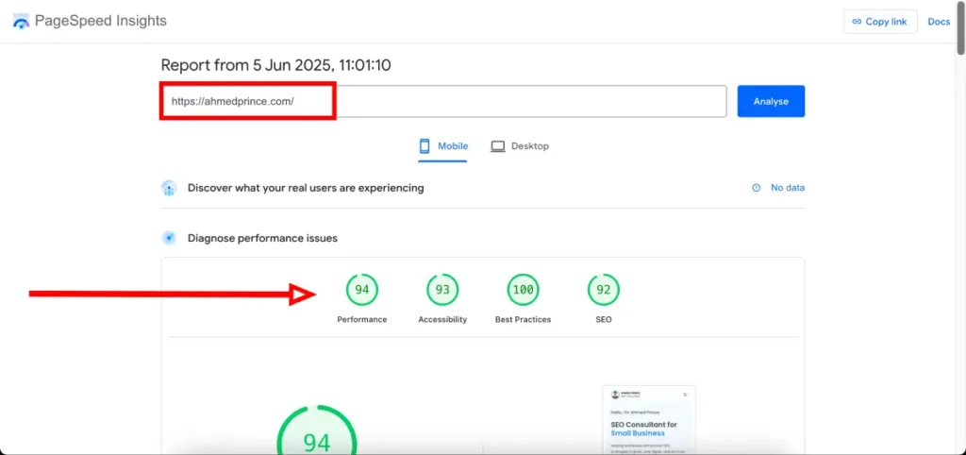Click 'Discover what your real users are experiencing'
Viewport: 966px width, 455px height.
pyautogui.click(x=306, y=188)
